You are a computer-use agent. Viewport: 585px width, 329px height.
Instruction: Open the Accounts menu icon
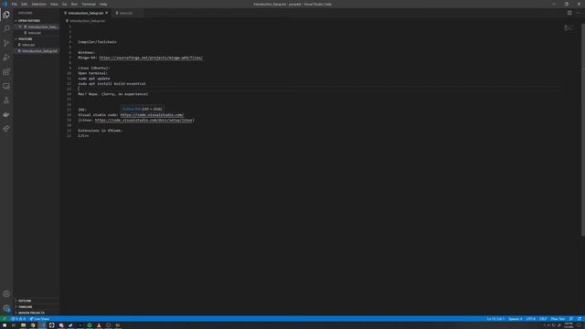pyautogui.click(x=6, y=294)
